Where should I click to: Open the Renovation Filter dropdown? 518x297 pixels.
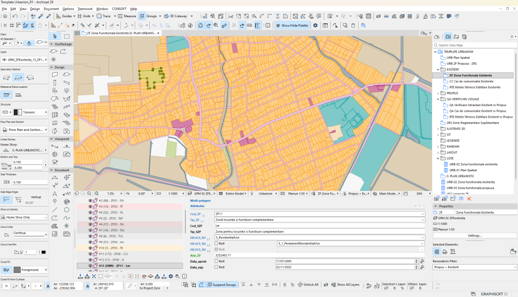(x=474, y=267)
